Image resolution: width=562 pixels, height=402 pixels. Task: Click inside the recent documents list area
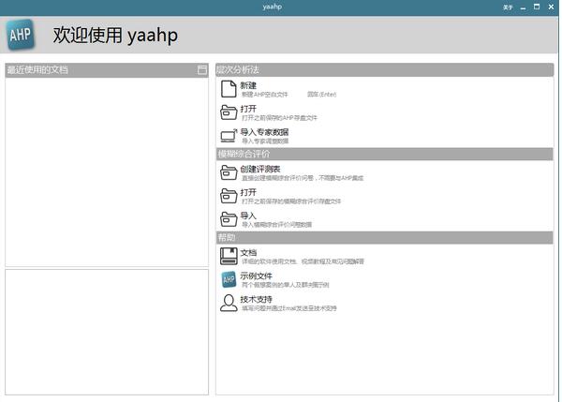click(x=107, y=171)
